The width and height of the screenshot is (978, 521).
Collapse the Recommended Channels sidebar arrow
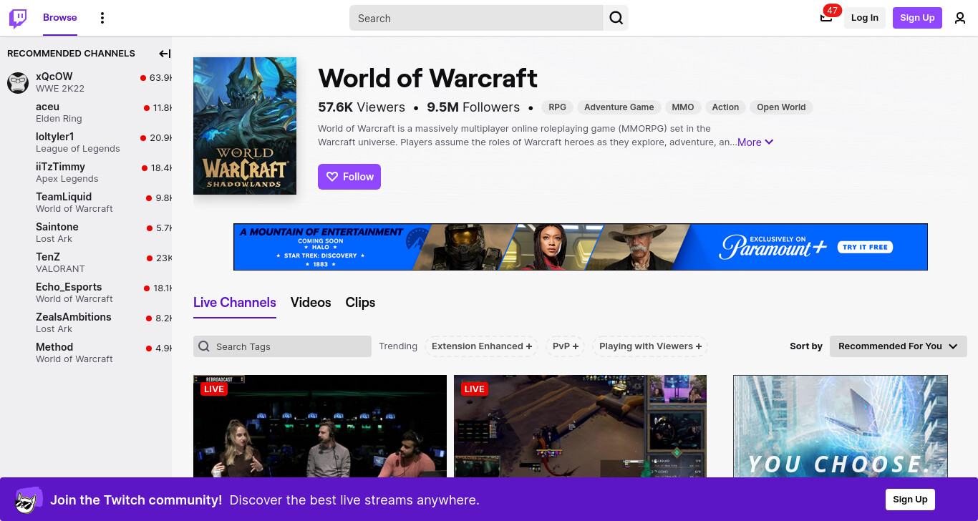165,53
